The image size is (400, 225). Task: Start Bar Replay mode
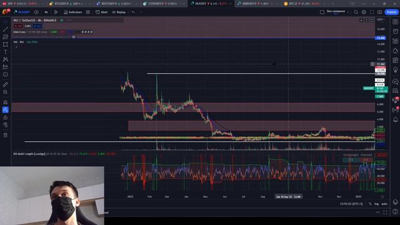coord(119,12)
